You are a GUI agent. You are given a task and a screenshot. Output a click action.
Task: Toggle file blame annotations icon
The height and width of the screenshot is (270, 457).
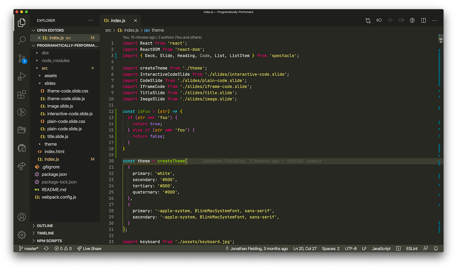click(412, 21)
